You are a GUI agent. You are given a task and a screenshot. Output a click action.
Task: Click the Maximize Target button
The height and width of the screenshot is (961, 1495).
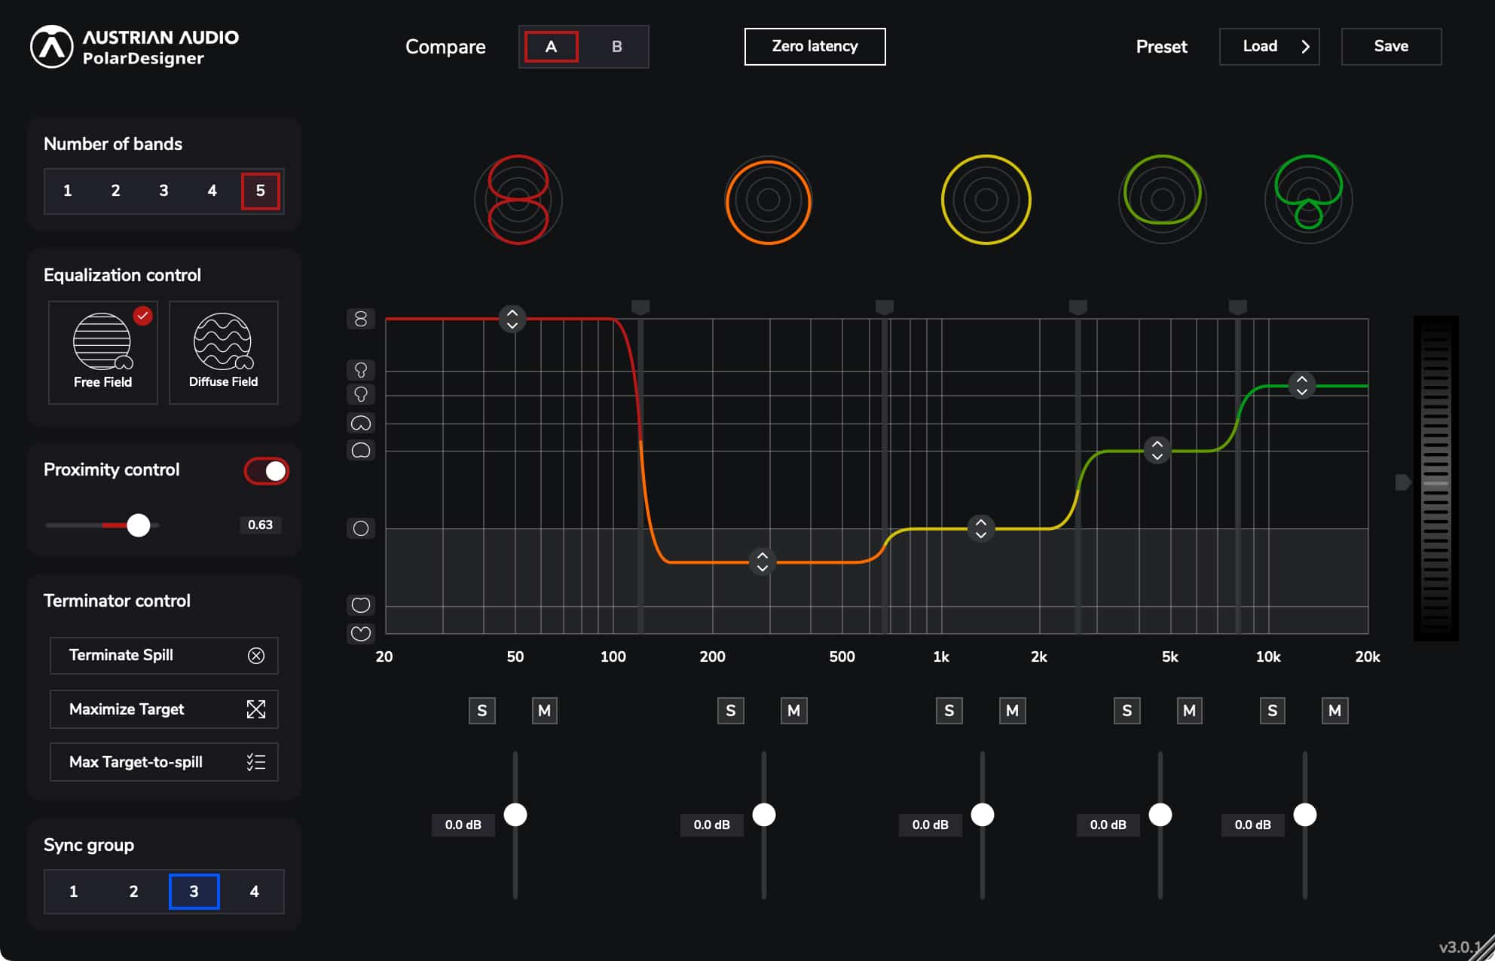(x=164, y=709)
